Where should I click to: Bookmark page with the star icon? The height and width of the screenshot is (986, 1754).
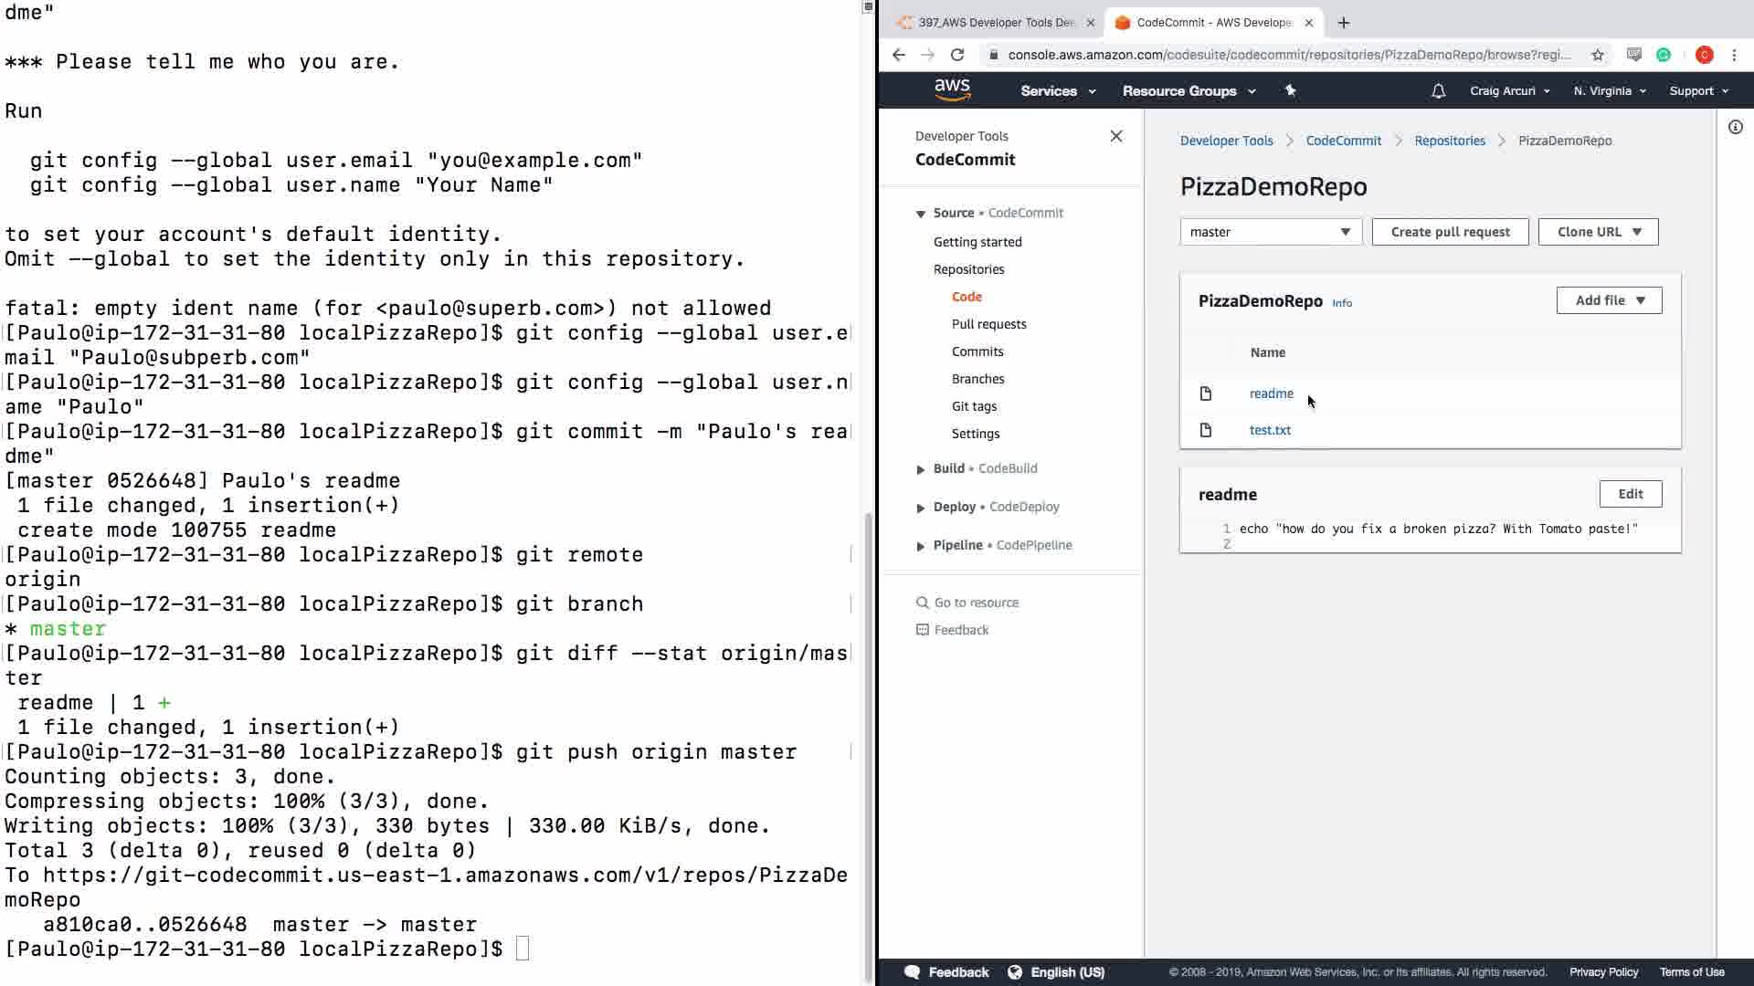point(1598,55)
